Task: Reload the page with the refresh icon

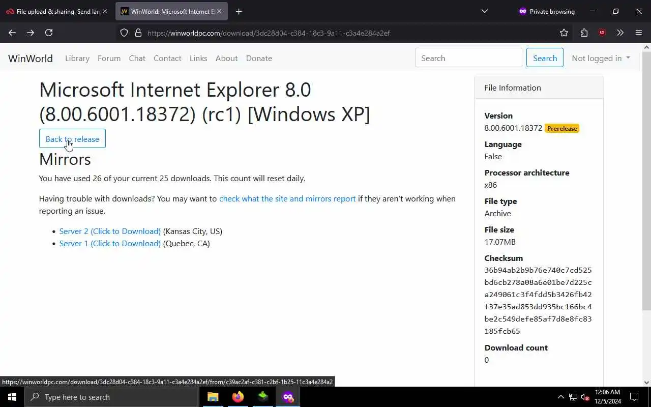Action: click(x=49, y=33)
